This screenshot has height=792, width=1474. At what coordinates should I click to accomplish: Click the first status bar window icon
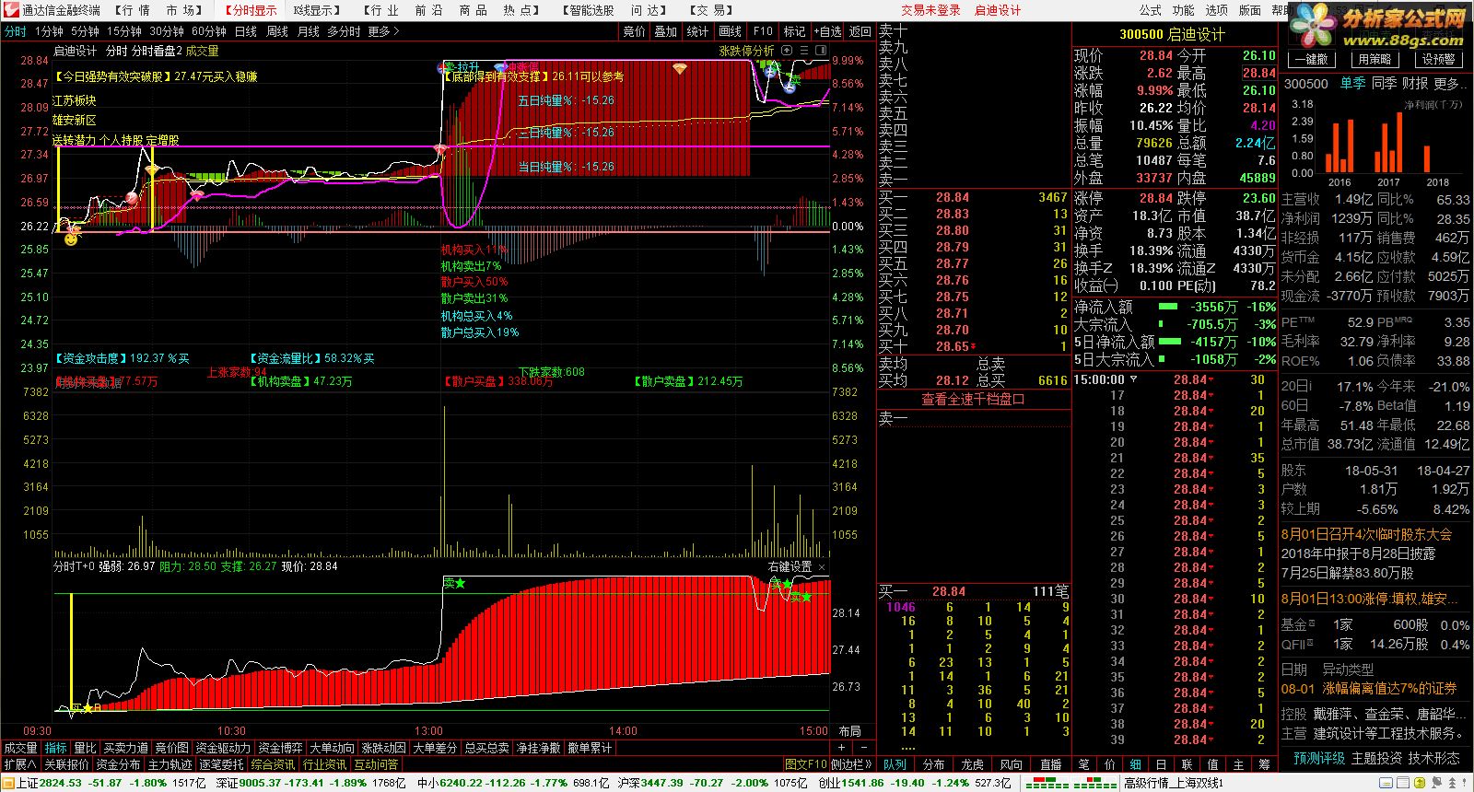(1386, 783)
